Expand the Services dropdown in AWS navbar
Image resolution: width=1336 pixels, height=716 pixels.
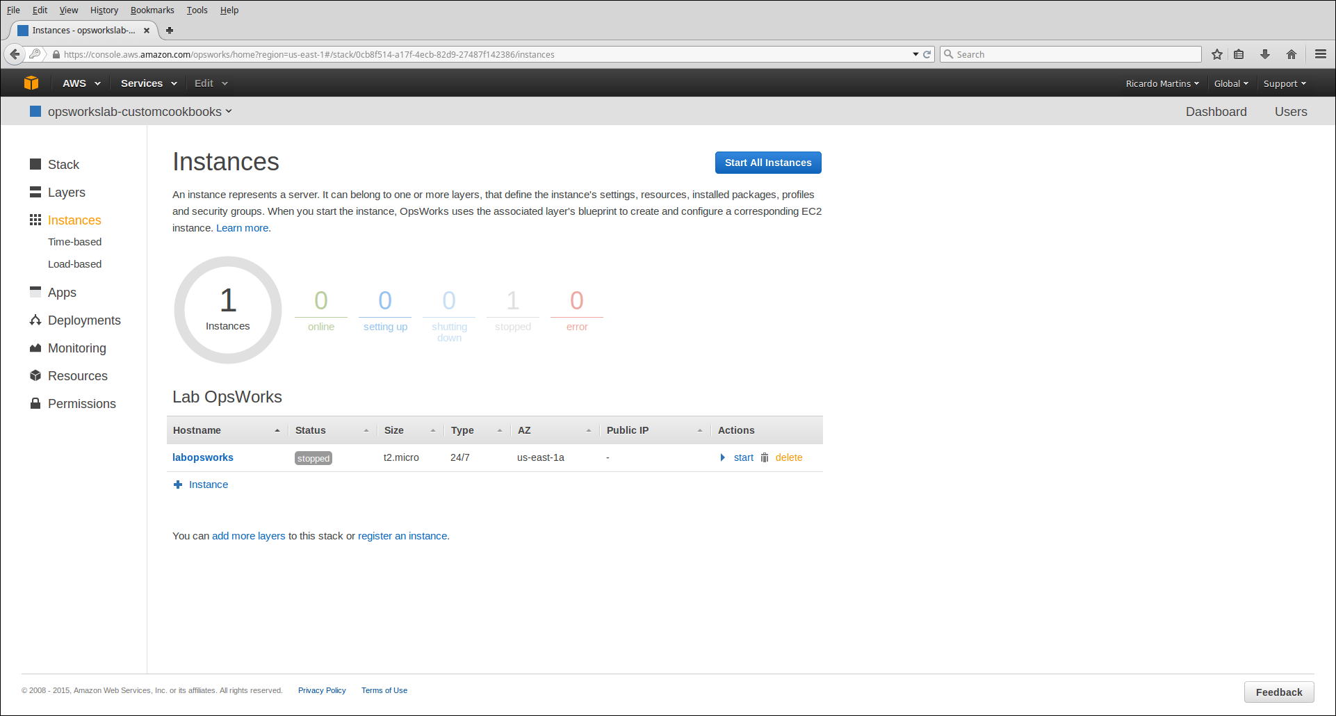[148, 83]
